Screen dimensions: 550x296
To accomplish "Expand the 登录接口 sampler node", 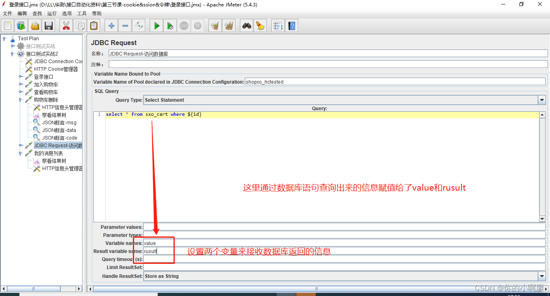I will click(21, 77).
